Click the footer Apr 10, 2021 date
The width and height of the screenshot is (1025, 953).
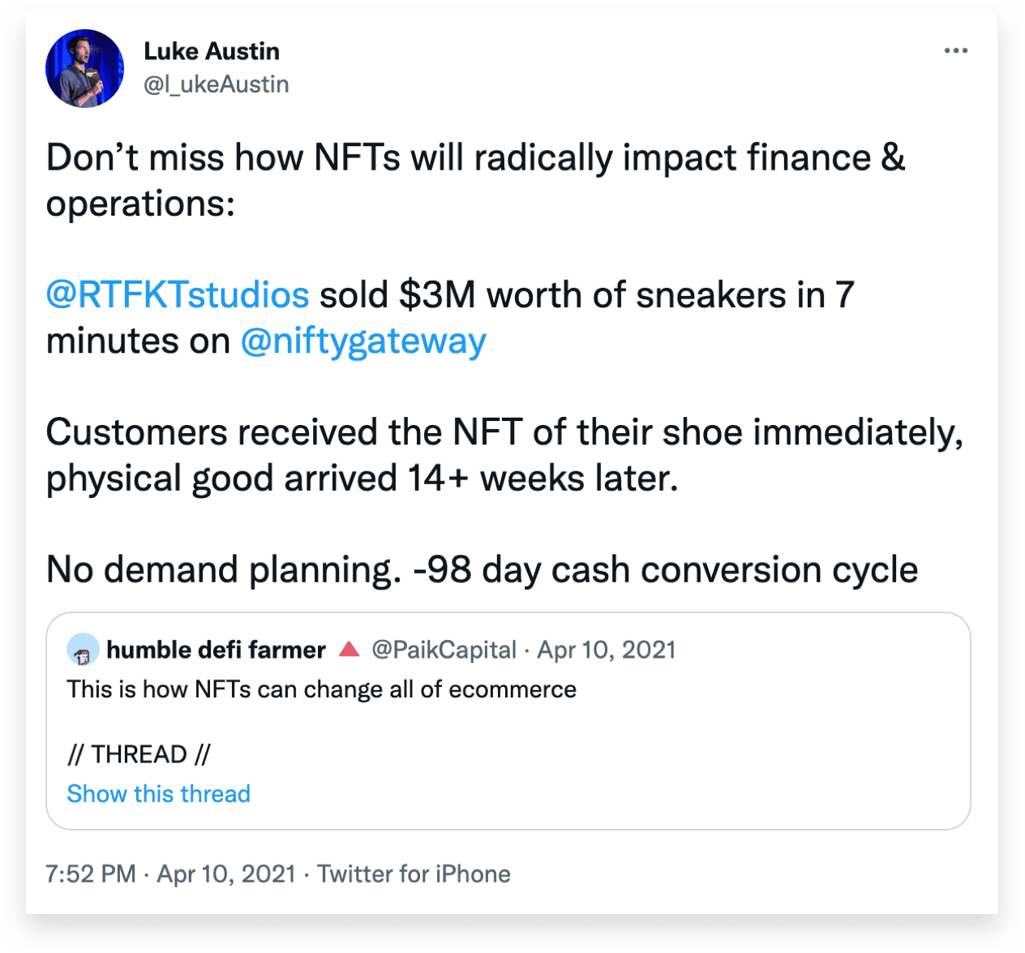[226, 874]
